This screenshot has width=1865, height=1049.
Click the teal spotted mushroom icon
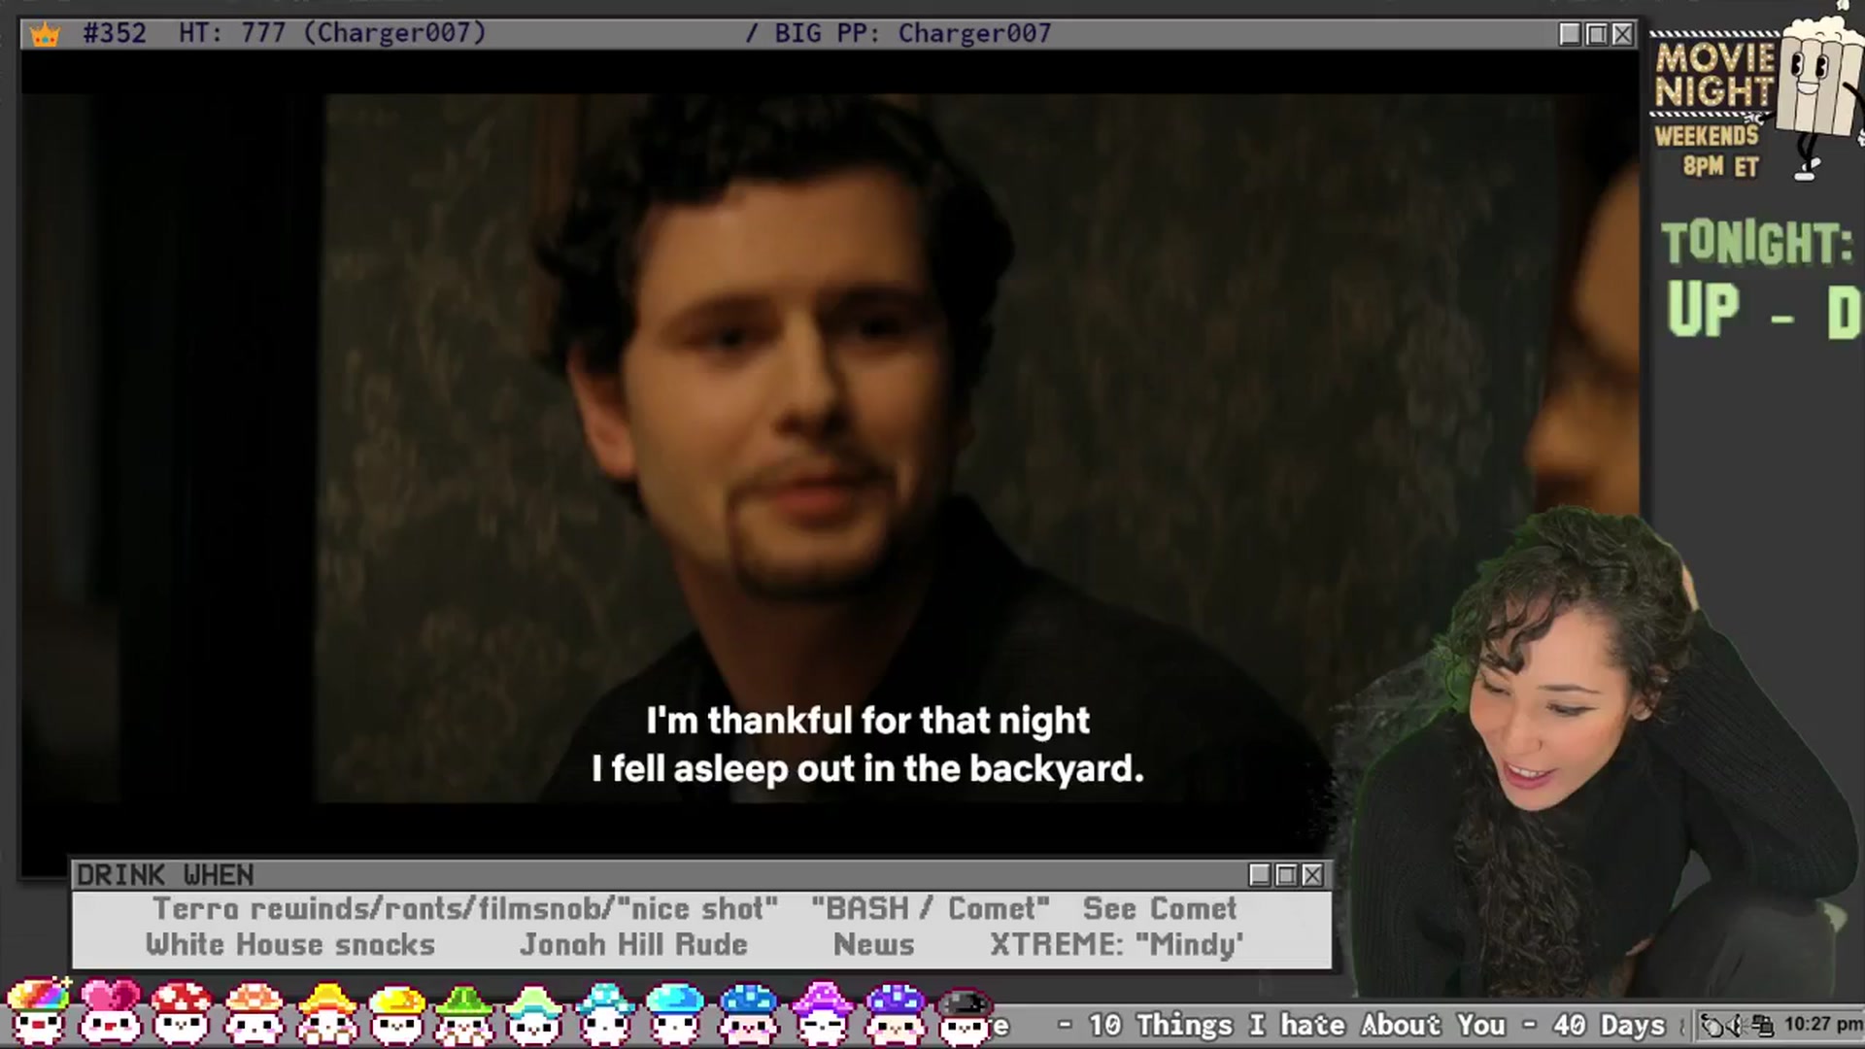(x=605, y=1012)
